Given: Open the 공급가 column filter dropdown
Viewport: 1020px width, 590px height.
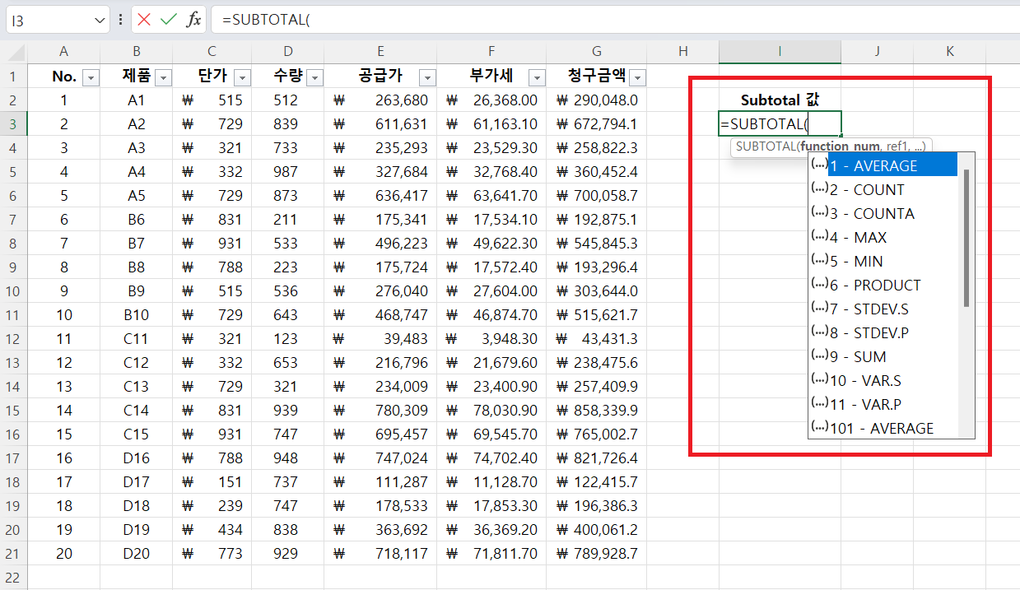Looking at the screenshot, I should (426, 77).
